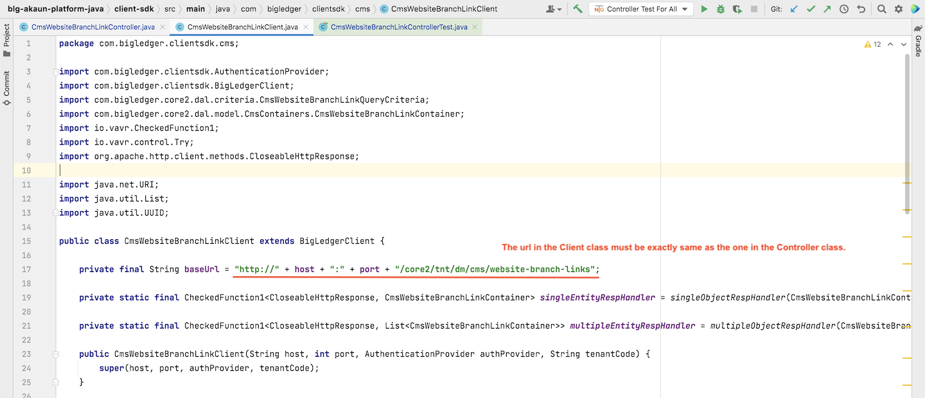Run configuration with the green play icon
The width and height of the screenshot is (925, 398).
(x=704, y=9)
